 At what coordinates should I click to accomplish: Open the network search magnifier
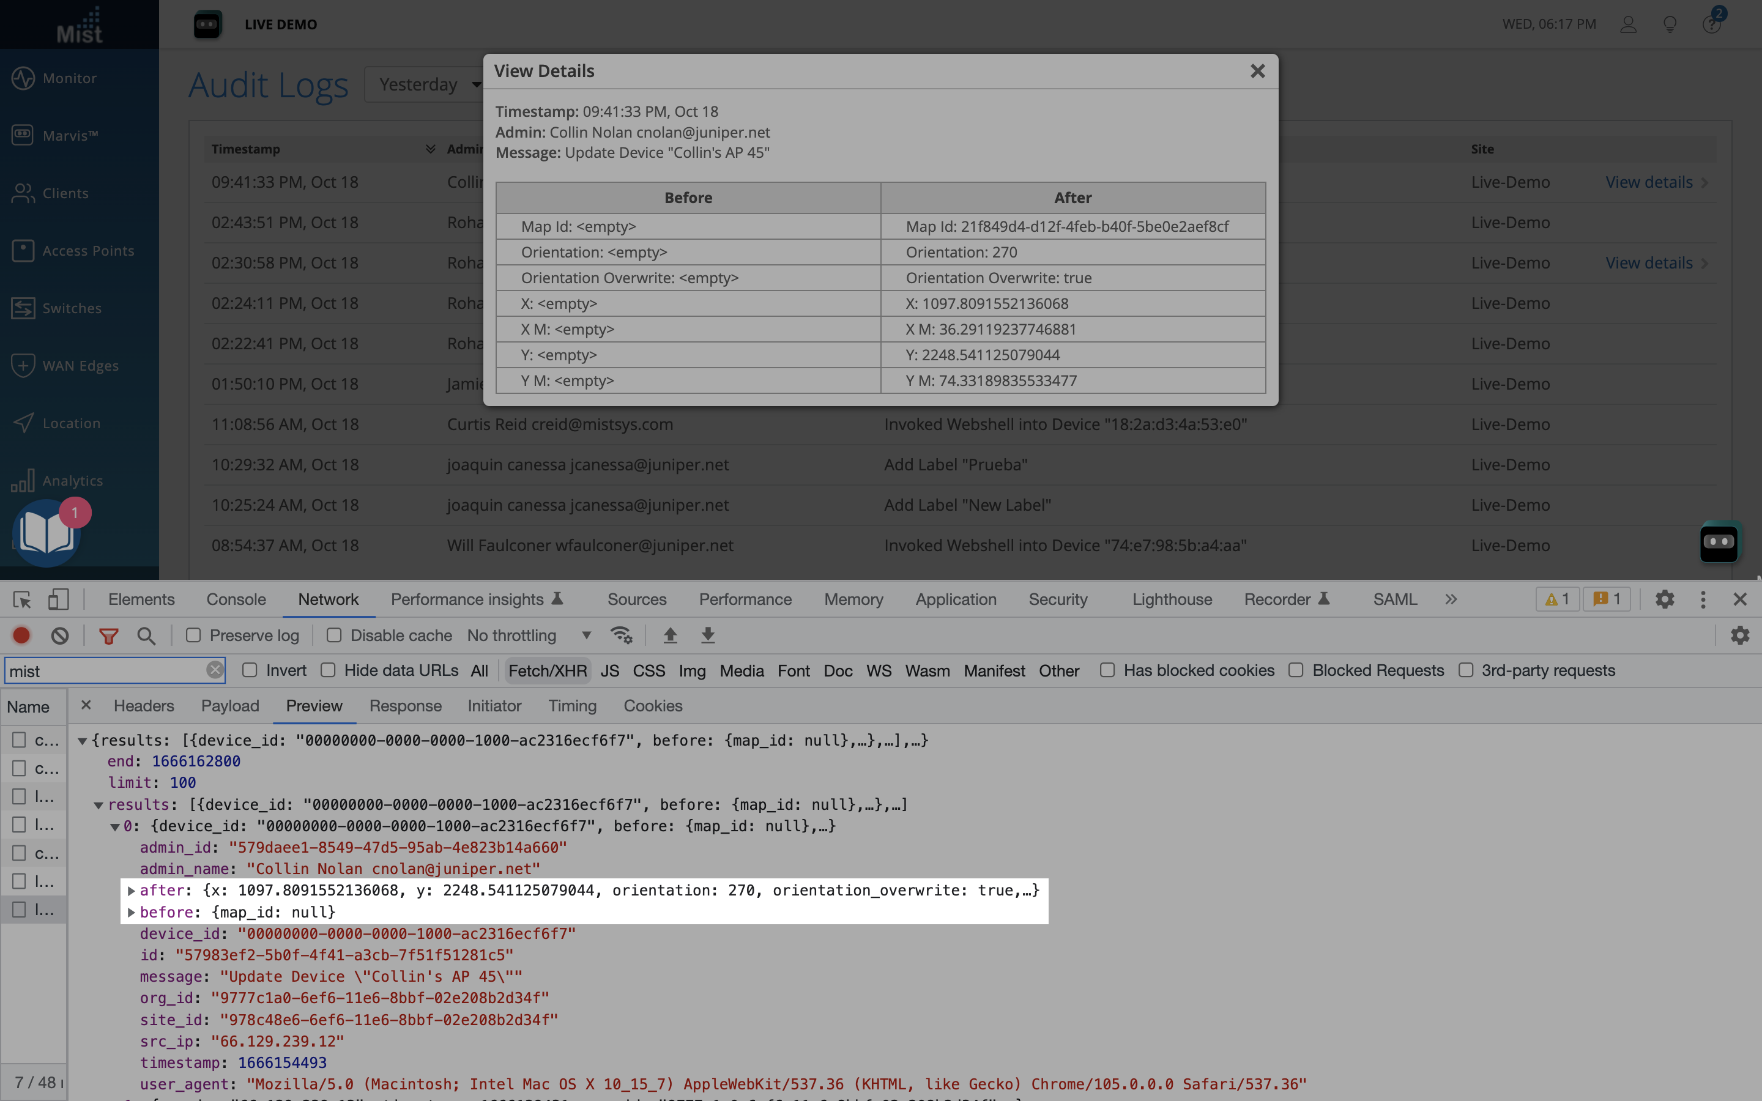(x=146, y=636)
